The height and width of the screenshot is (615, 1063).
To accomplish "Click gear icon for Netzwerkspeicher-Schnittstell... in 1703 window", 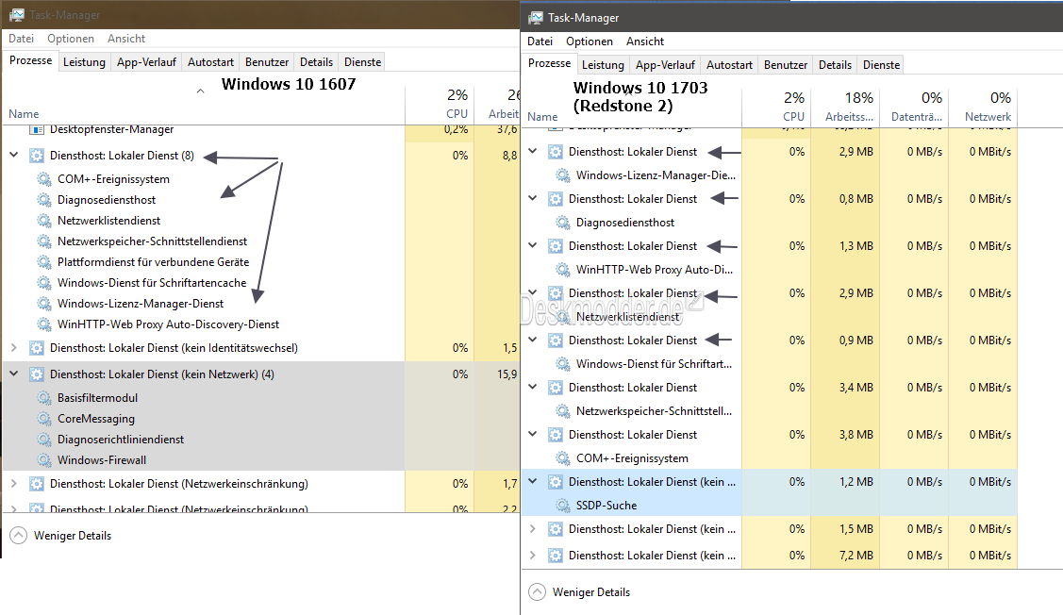I will [563, 411].
